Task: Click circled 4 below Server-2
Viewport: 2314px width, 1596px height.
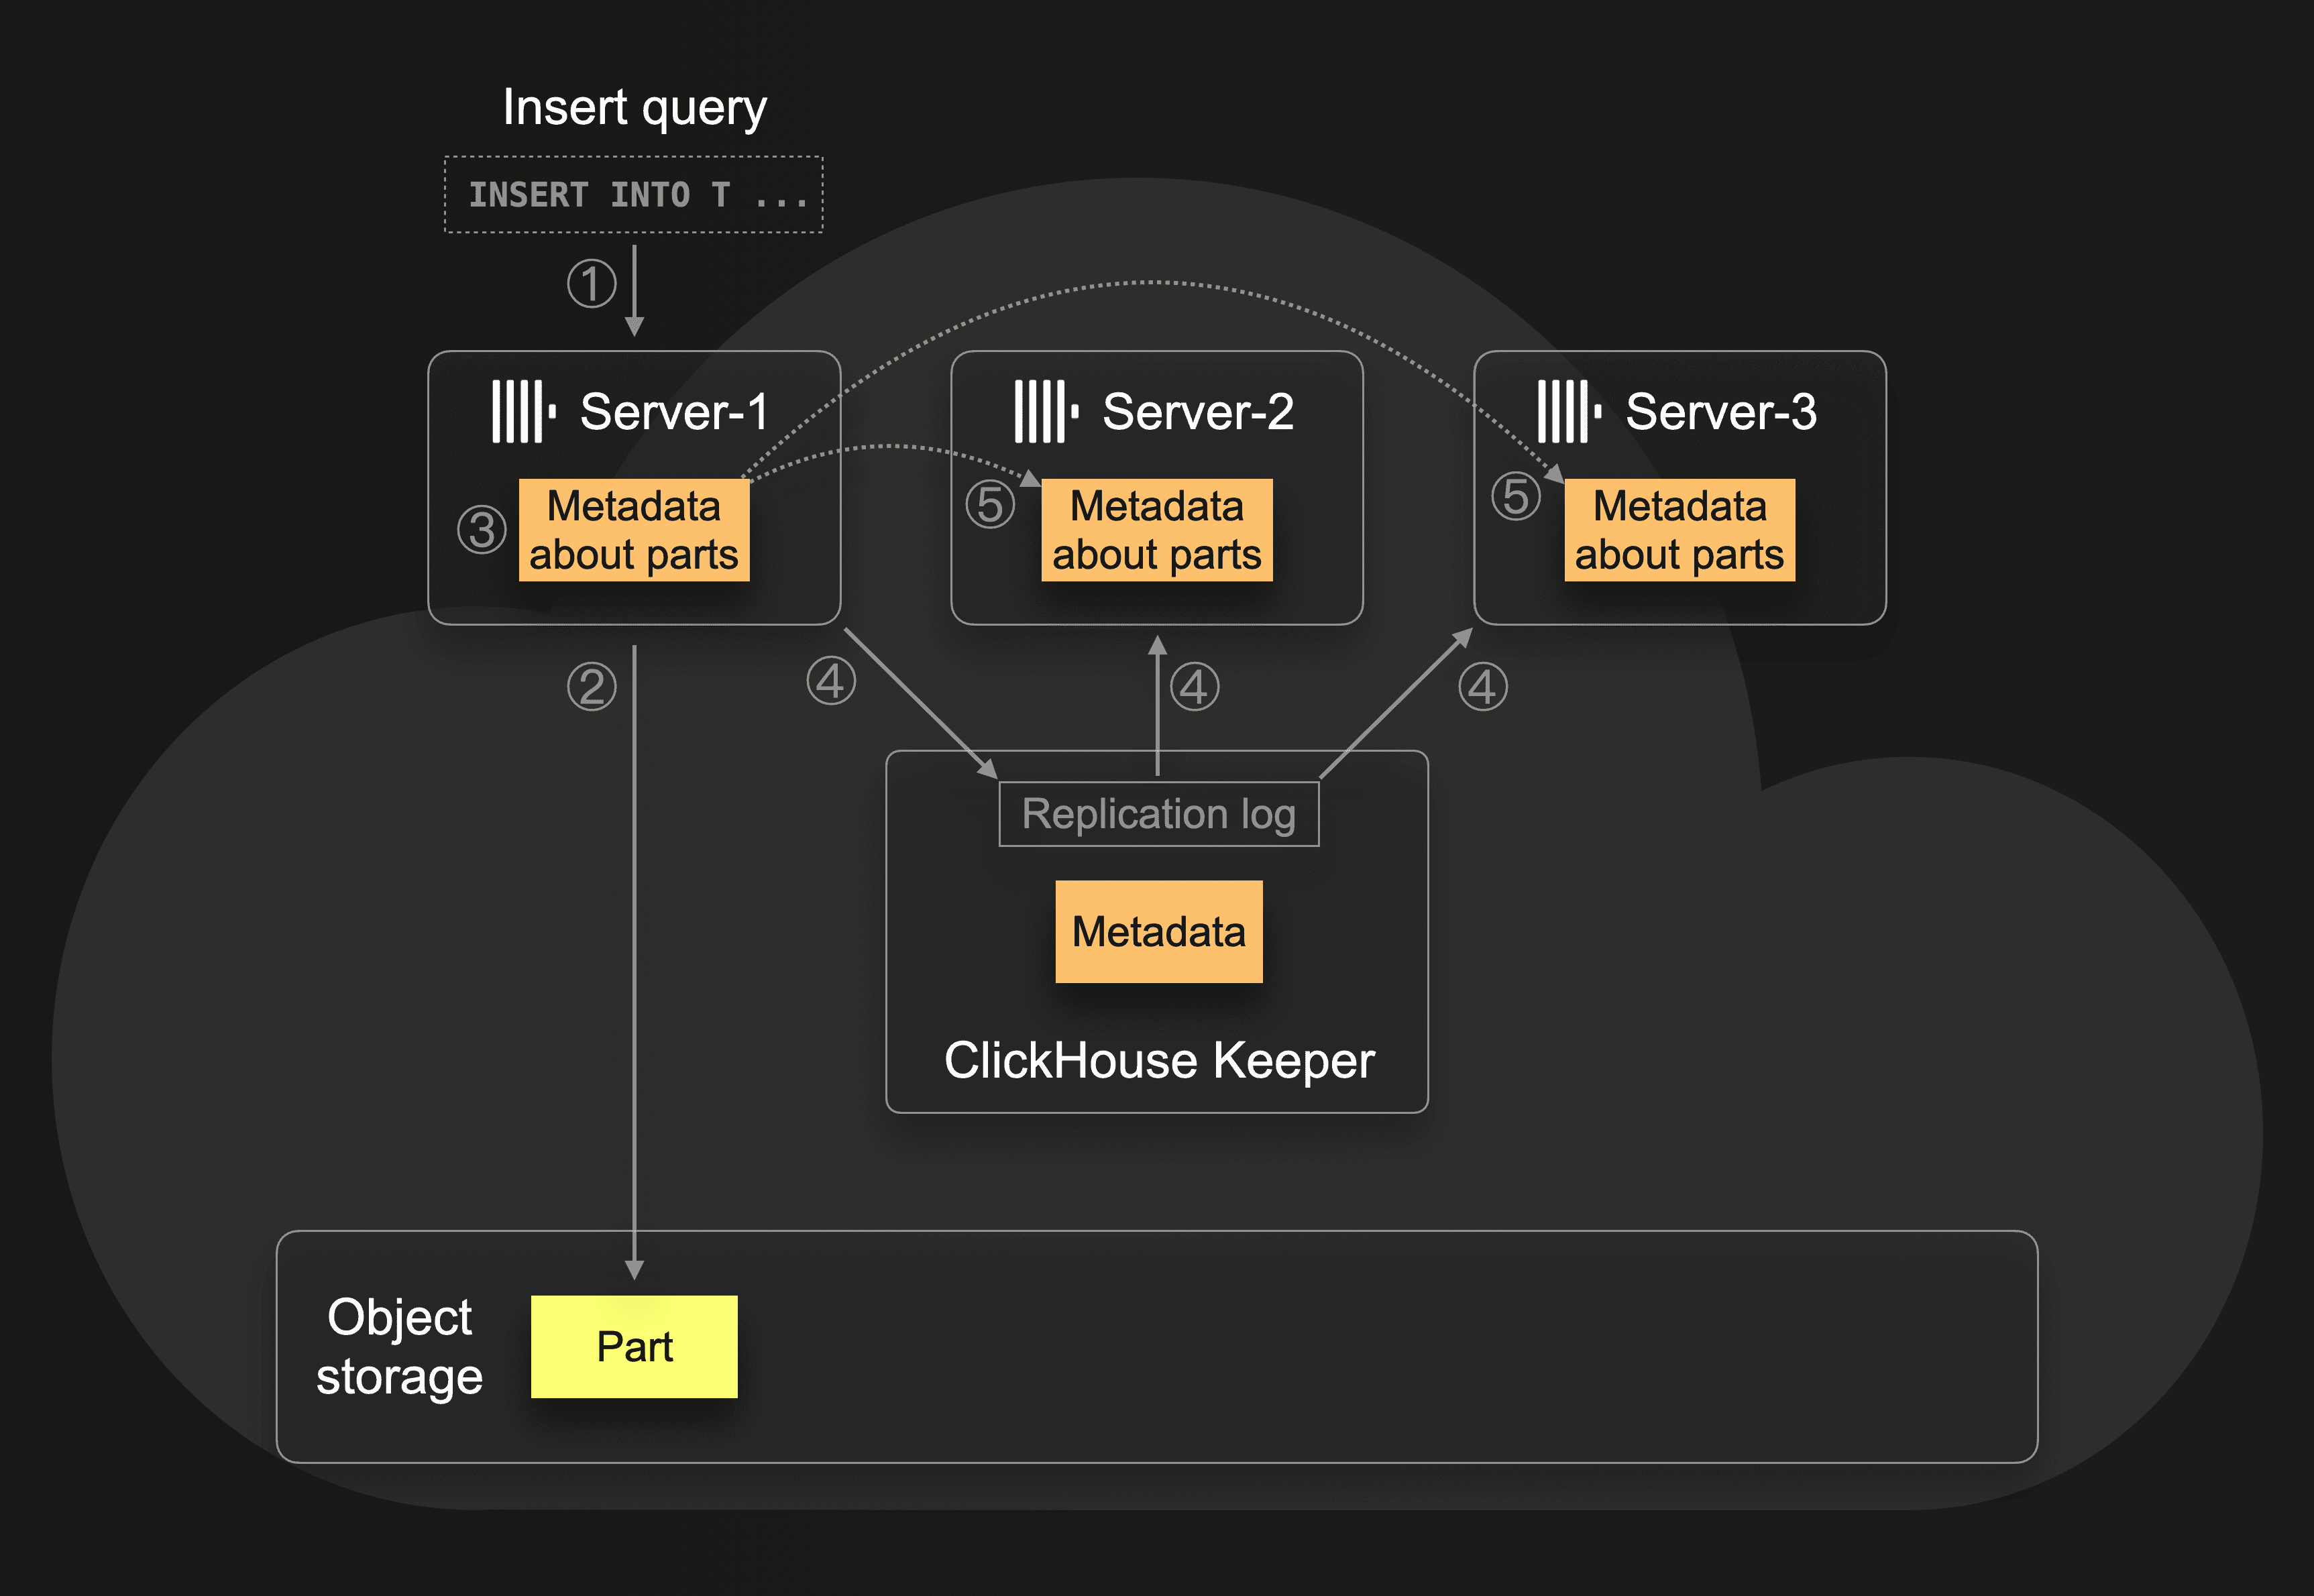Action: pos(1194,687)
